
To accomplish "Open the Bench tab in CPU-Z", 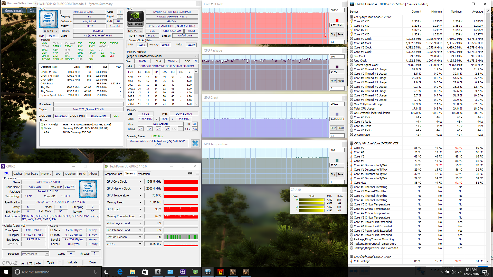I will [82, 174].
